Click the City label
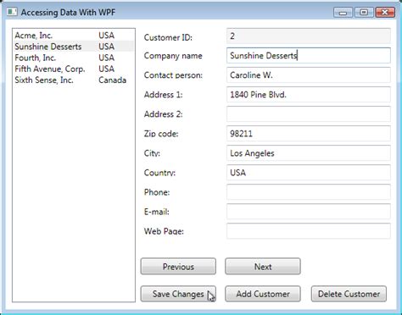This screenshot has width=402, height=315. tap(152, 153)
